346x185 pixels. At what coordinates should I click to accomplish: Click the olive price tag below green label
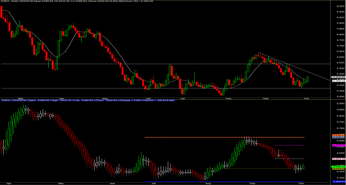tap(338, 169)
